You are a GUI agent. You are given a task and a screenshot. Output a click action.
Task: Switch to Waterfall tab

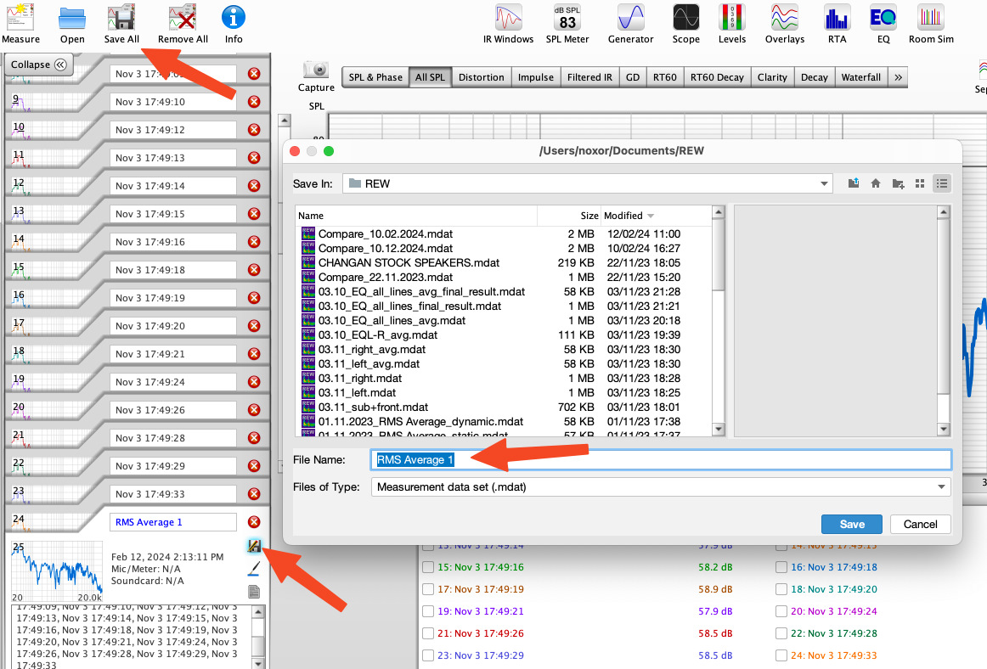pyautogui.click(x=860, y=77)
